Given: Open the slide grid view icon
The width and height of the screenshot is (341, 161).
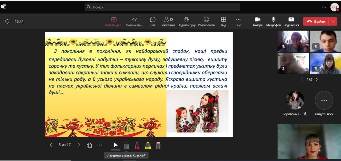Looking at the screenshot, I should click(x=89, y=145).
